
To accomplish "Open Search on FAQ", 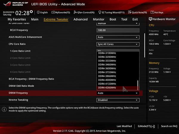I will tap(169, 126).
